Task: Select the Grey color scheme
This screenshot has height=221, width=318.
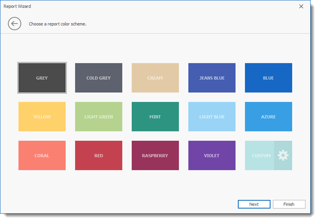Action: click(42, 78)
